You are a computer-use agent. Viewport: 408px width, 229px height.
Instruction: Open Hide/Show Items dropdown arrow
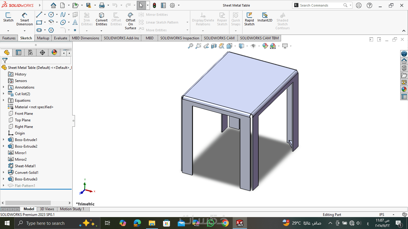pyautogui.click(x=259, y=46)
